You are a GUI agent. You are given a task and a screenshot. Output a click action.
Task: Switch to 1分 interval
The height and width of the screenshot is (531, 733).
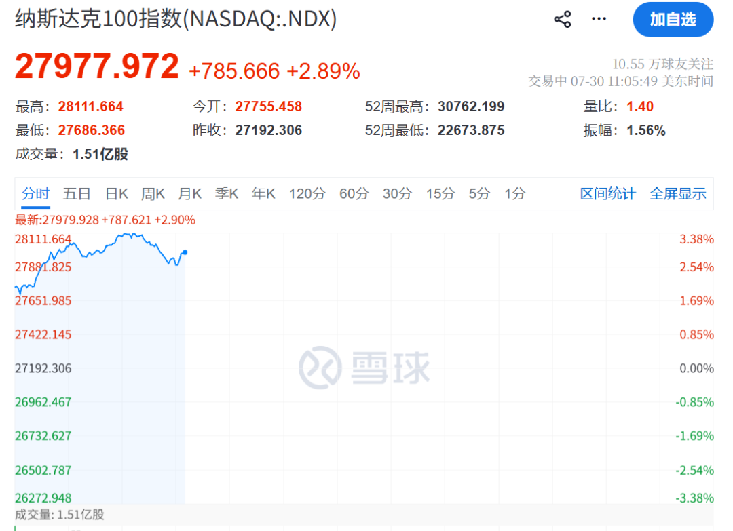click(515, 193)
